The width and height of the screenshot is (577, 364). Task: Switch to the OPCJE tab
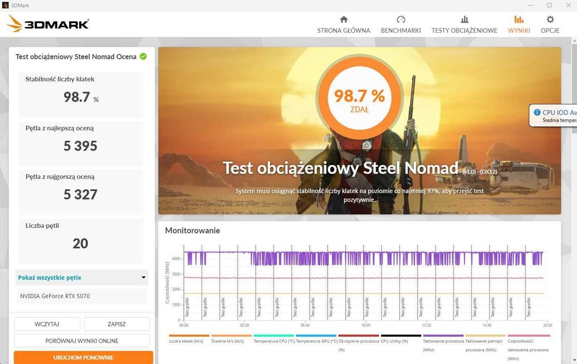(550, 25)
